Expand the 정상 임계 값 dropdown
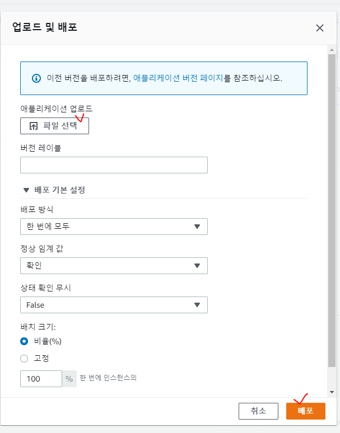Image resolution: width=340 pixels, height=433 pixels. [114, 266]
